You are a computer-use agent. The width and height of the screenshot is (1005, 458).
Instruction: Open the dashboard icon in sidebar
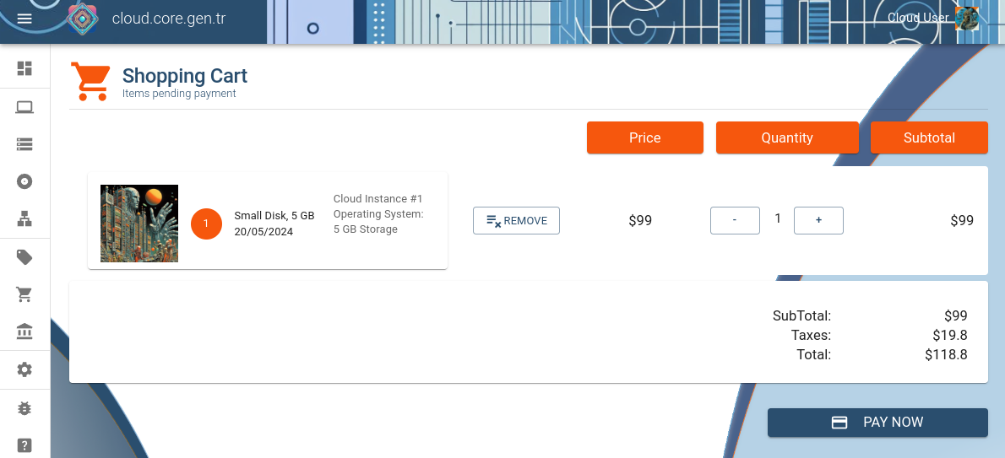[24, 68]
